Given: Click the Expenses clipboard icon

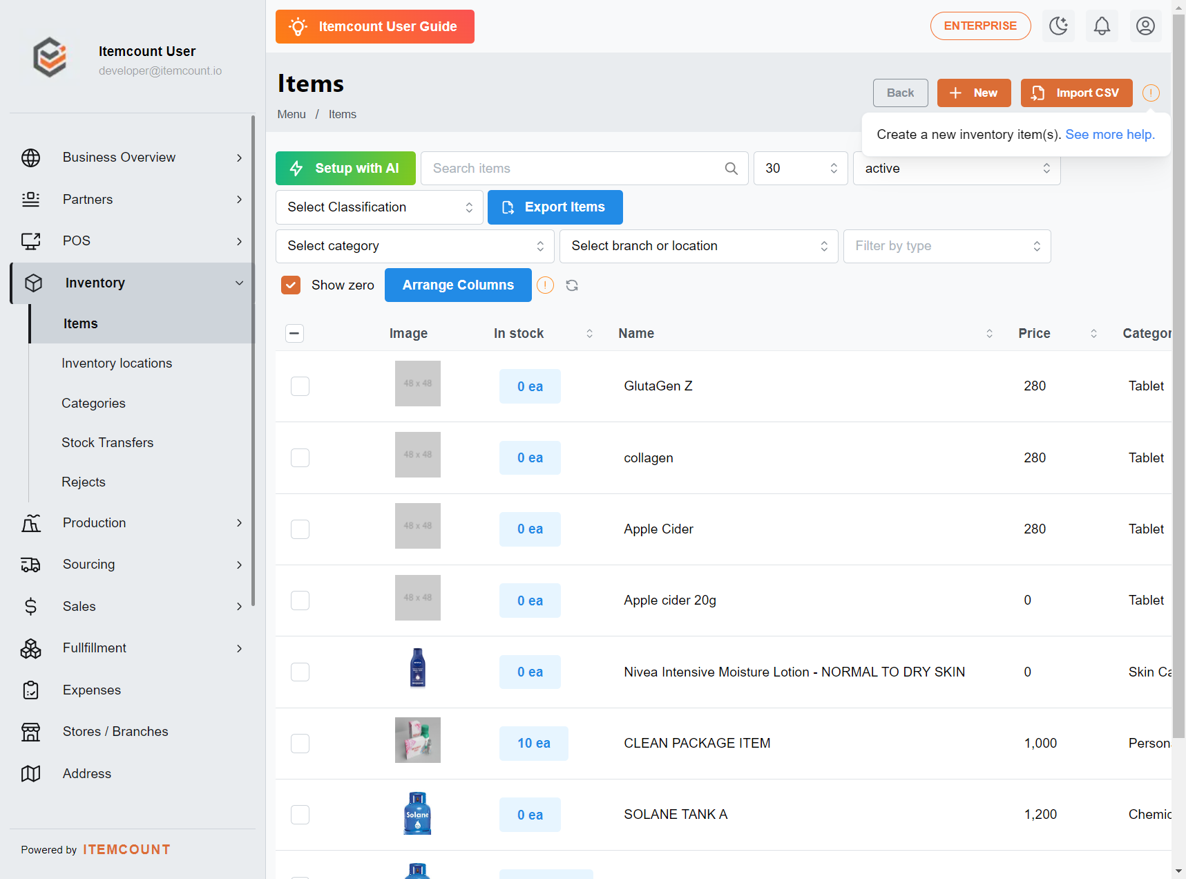Looking at the screenshot, I should coord(30,690).
